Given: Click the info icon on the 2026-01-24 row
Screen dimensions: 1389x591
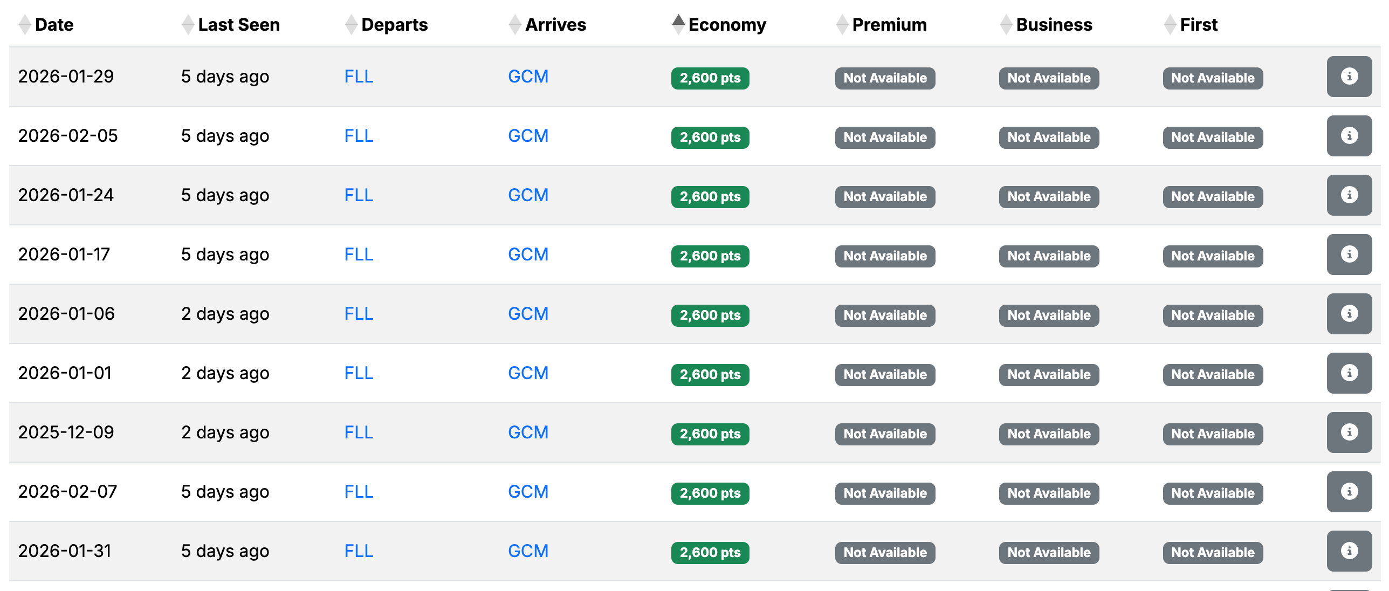Looking at the screenshot, I should (1349, 195).
